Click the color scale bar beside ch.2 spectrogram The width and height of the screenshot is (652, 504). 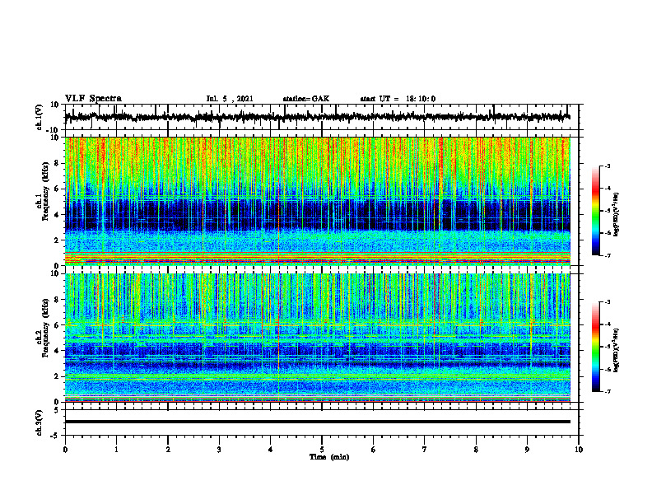[595, 347]
